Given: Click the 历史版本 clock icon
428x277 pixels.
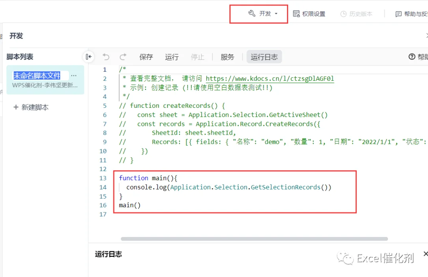Looking at the screenshot, I should tap(343, 14).
